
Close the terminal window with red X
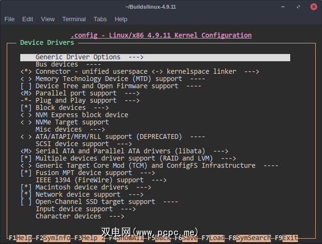point(314,7)
